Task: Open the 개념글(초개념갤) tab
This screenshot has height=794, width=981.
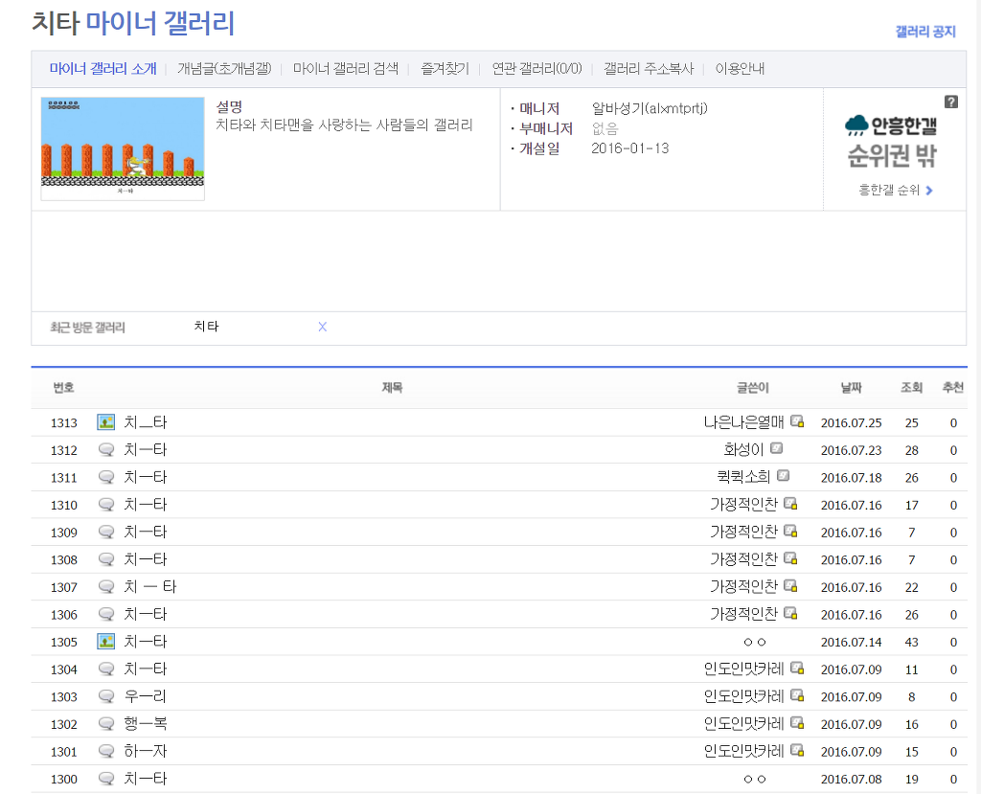Action: pos(224,69)
